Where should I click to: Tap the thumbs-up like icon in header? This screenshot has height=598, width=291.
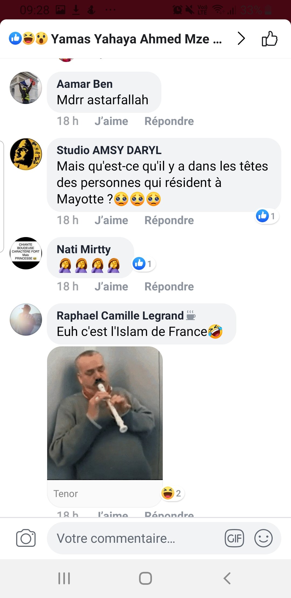(269, 39)
